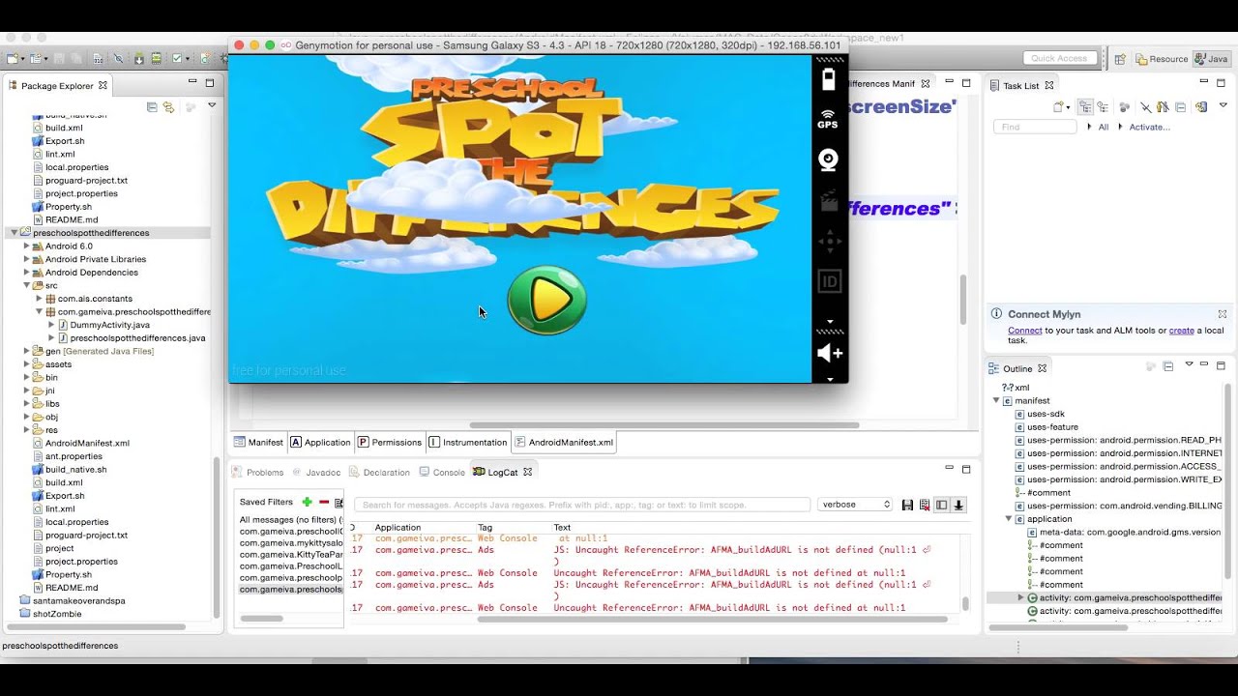Open the Package Explorer view menu triangle
Viewport: 1238px width, 696px height.
(211, 105)
